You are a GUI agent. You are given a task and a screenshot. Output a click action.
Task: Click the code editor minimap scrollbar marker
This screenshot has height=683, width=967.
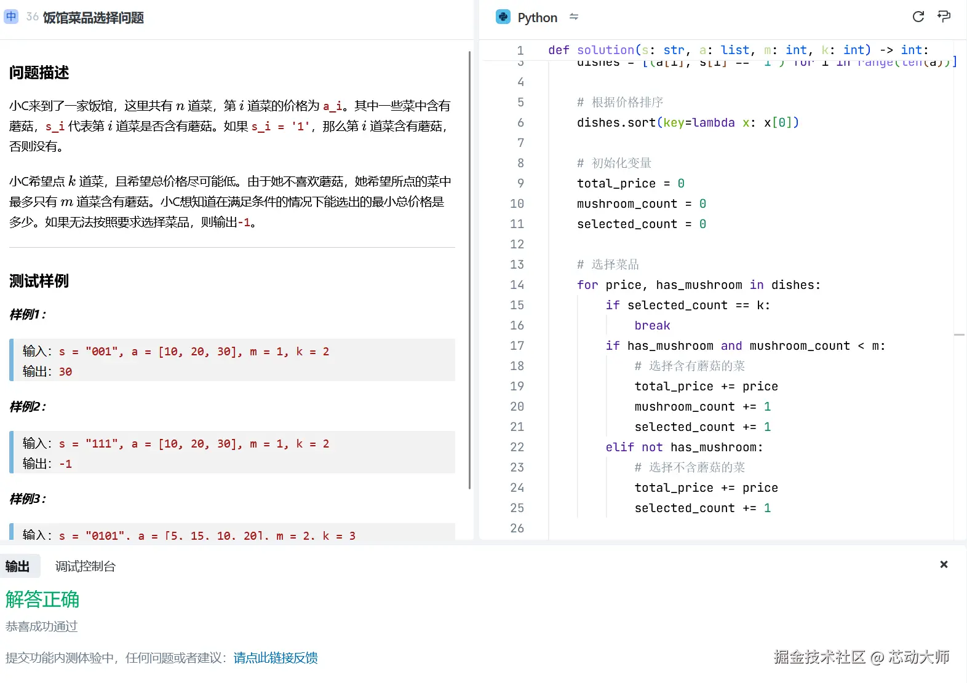[959, 335]
